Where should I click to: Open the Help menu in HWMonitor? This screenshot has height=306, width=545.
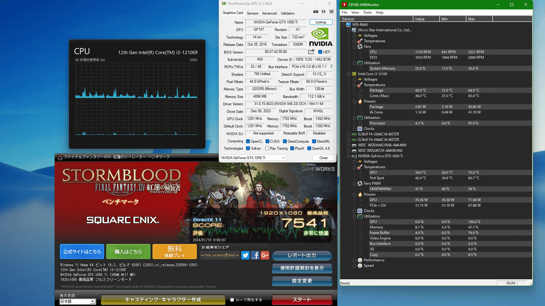(x=380, y=13)
